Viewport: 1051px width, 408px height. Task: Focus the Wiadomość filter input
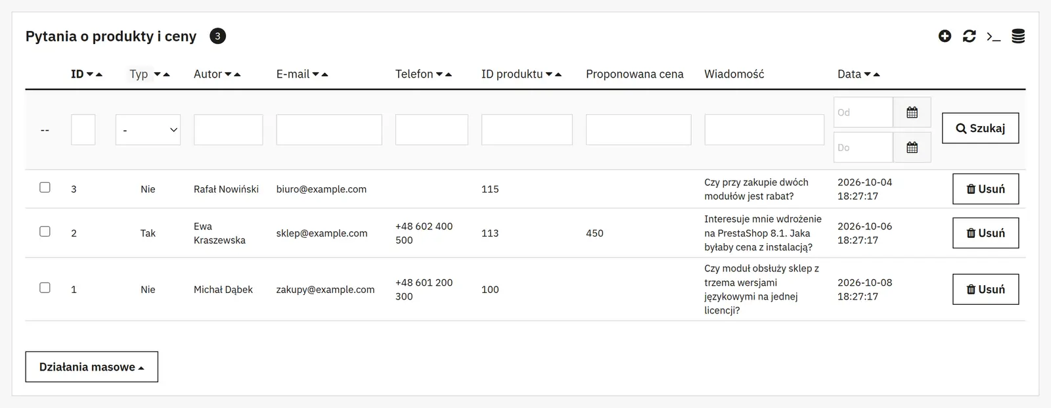[x=765, y=130]
